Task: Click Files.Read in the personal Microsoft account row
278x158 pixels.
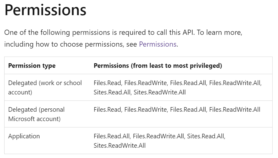Action: [107, 110]
